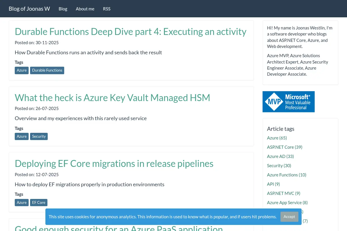Open the Azure Key Vault Managed HSM article

point(112,98)
